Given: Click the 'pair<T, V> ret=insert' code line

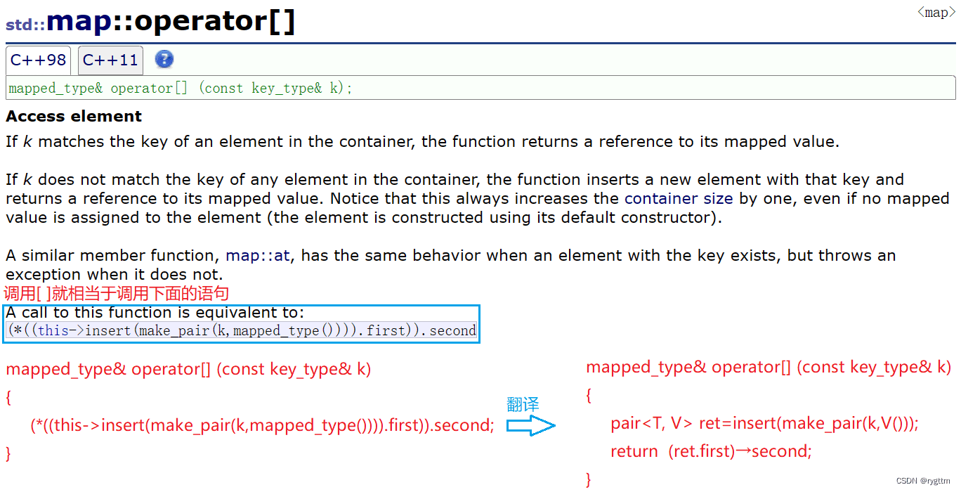Looking at the screenshot, I should click(x=764, y=423).
